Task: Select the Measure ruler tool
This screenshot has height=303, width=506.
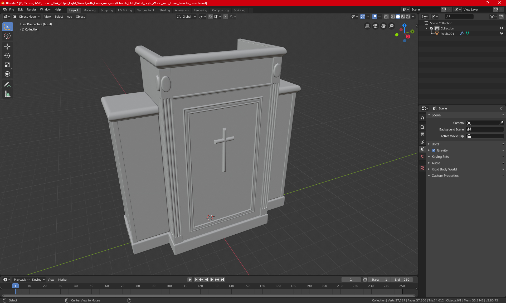Action: [x=7, y=94]
